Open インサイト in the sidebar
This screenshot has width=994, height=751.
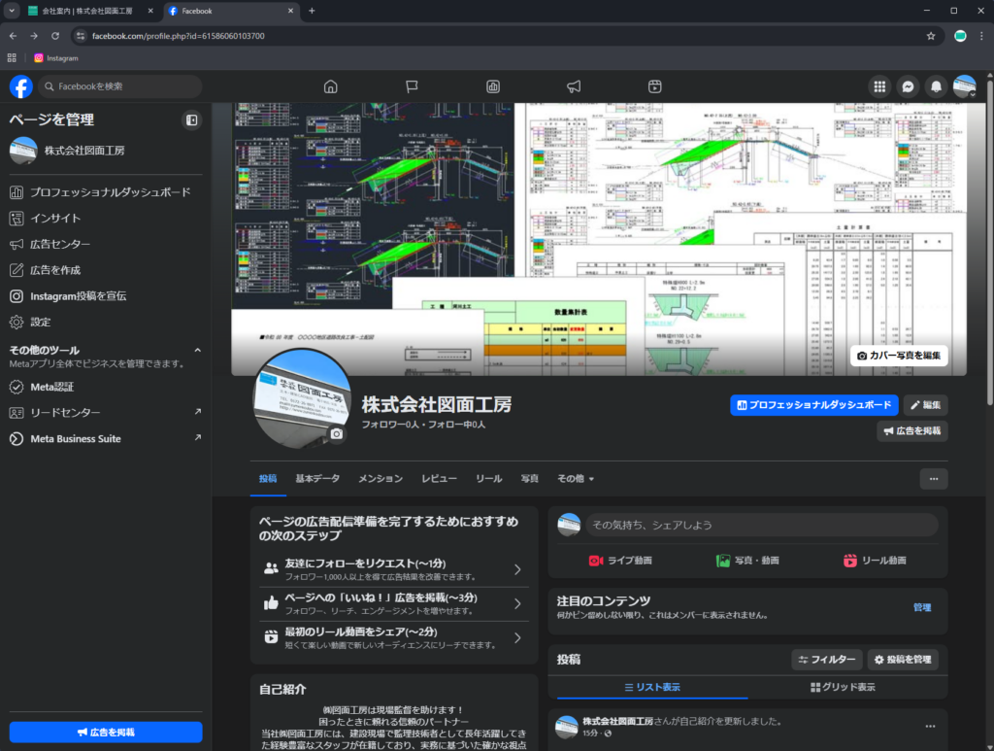(x=55, y=219)
